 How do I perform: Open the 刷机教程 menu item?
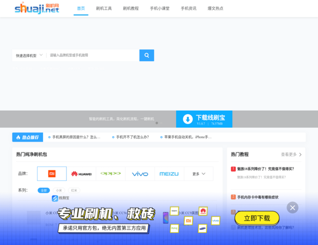pyautogui.click(x=131, y=8)
